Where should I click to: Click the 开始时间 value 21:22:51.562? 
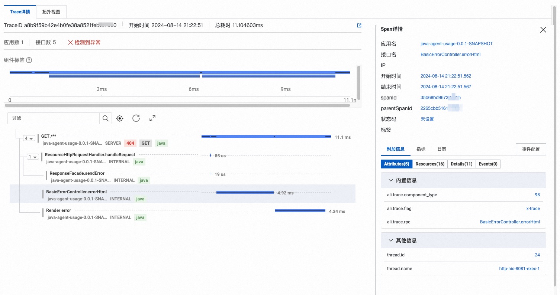(446, 76)
